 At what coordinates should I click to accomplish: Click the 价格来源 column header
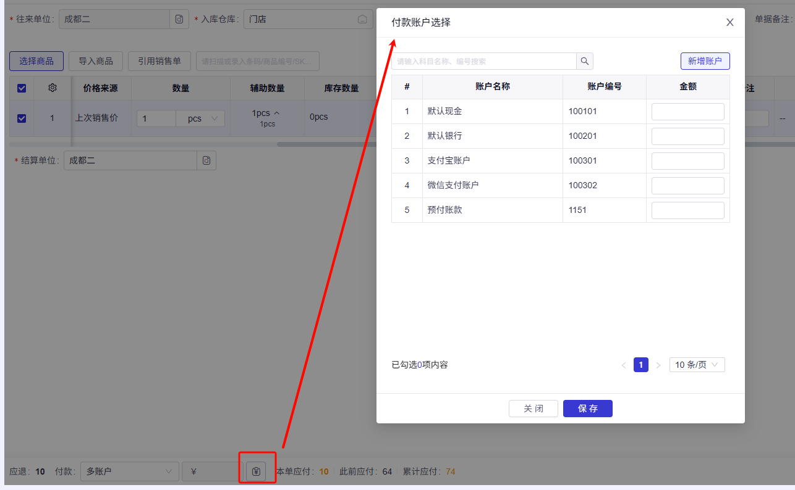pyautogui.click(x=101, y=88)
